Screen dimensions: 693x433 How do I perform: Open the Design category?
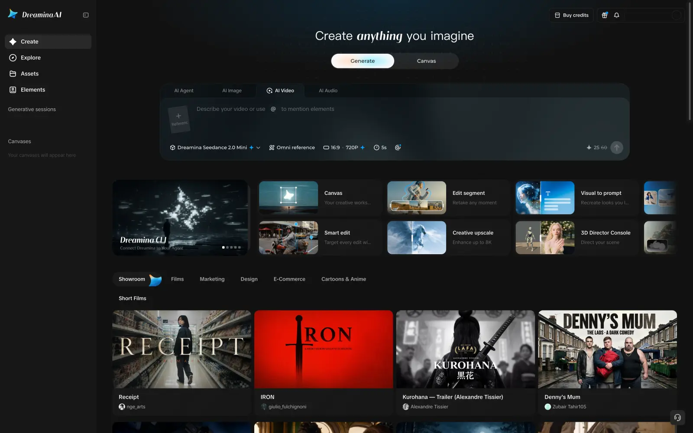(x=249, y=279)
